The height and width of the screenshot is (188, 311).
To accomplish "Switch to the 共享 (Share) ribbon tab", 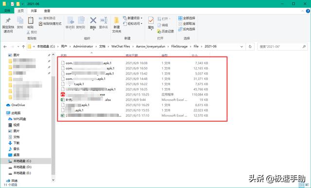I will coord(34,11).
